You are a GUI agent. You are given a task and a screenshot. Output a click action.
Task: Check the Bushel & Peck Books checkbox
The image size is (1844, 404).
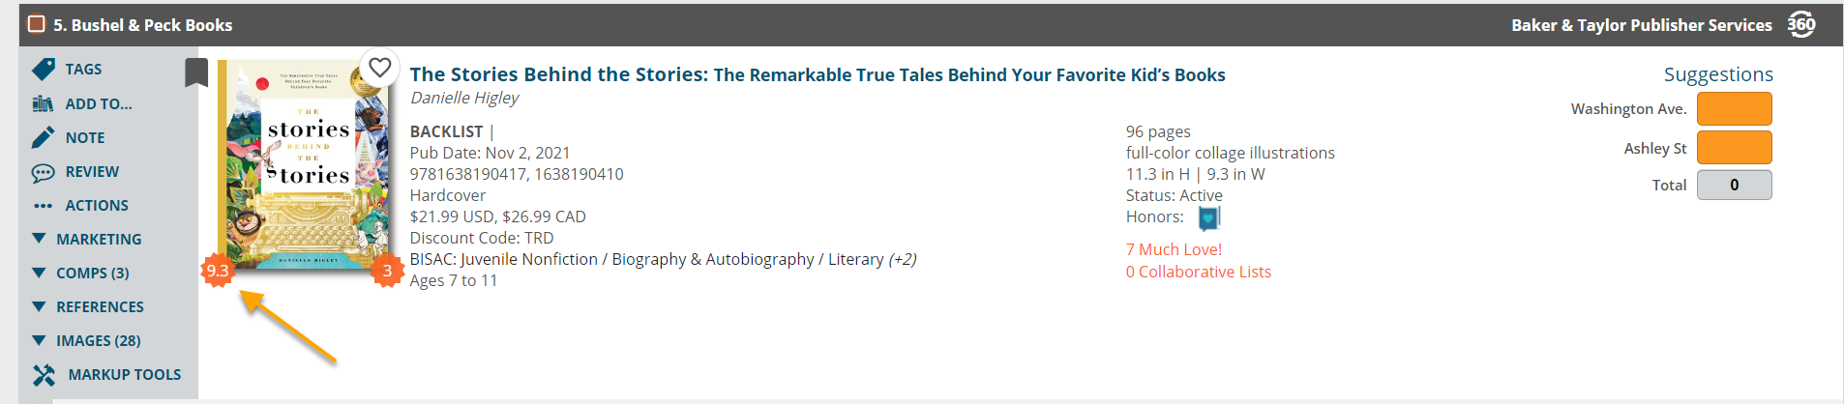[37, 24]
